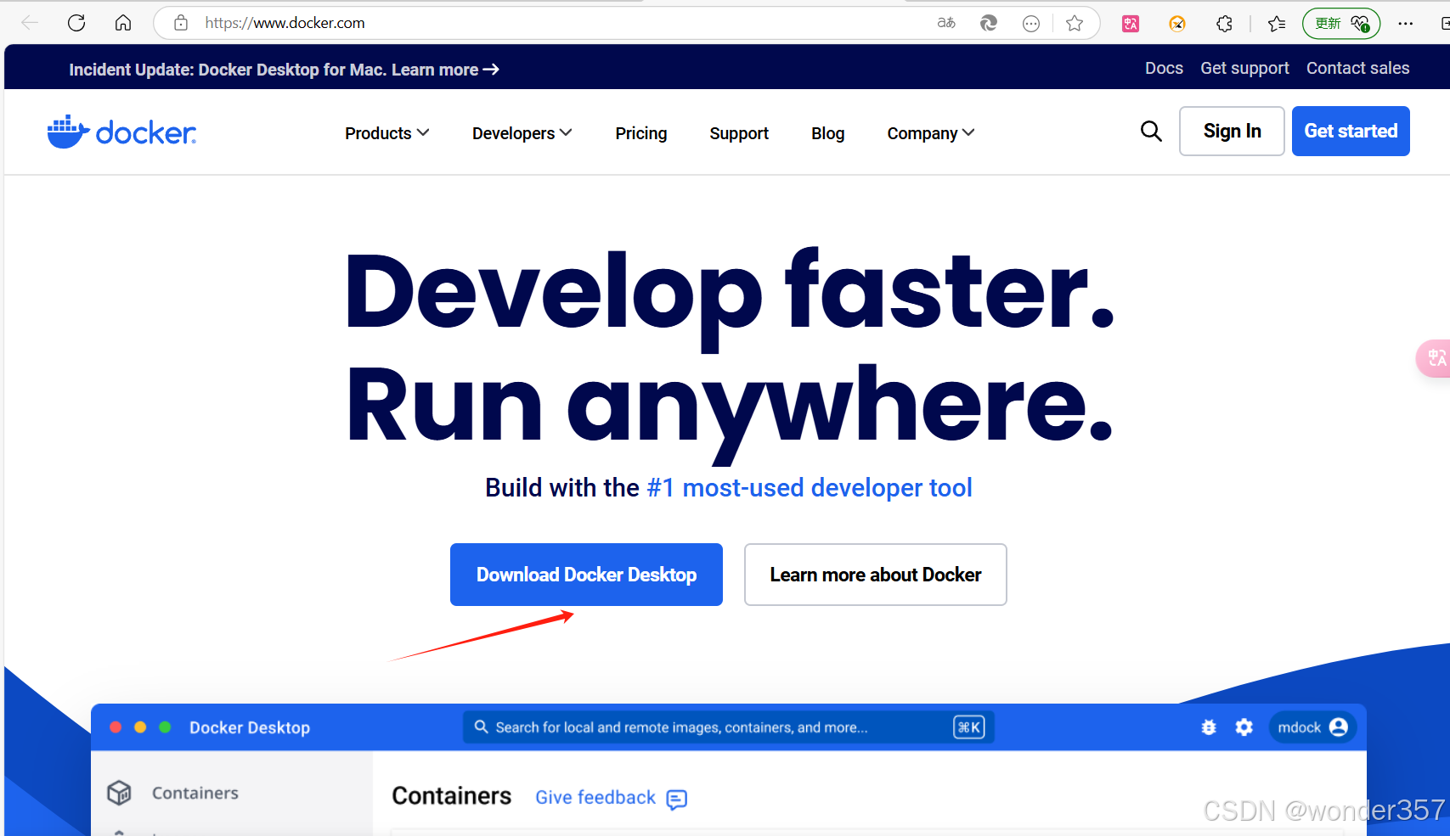This screenshot has width=1450, height=836.
Task: Open the Blog page
Action: 828,133
